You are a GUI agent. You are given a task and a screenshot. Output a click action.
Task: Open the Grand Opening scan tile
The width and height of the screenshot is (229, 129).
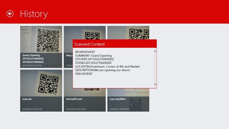point(41,47)
